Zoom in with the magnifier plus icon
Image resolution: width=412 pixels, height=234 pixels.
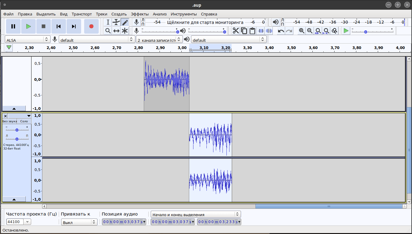302,31
